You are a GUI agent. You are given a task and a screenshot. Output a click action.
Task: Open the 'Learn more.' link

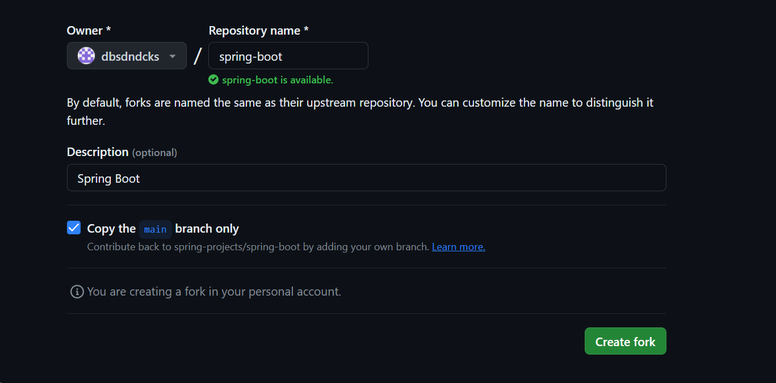(x=459, y=247)
